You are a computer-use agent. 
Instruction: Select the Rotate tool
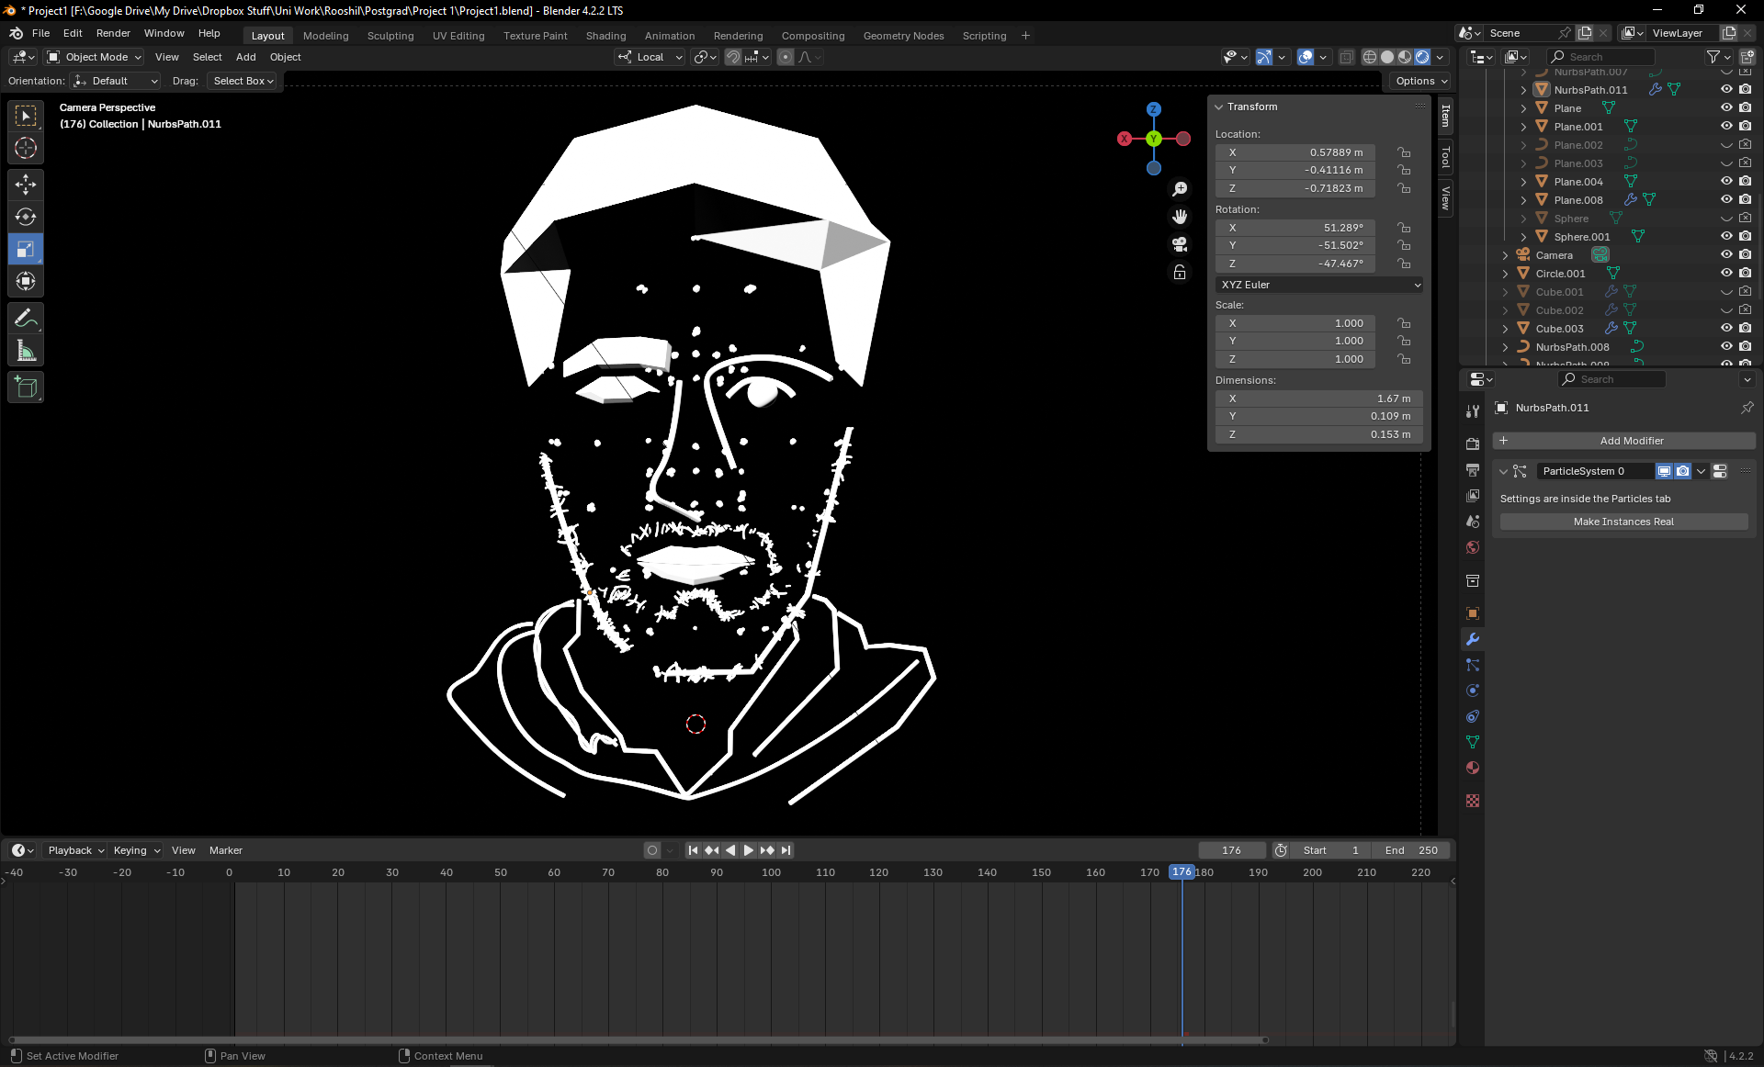(x=26, y=217)
